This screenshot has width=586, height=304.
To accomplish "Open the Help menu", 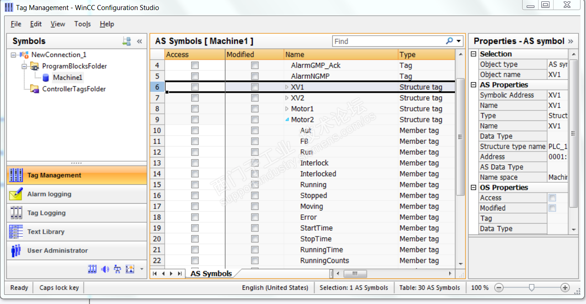I will tap(107, 24).
